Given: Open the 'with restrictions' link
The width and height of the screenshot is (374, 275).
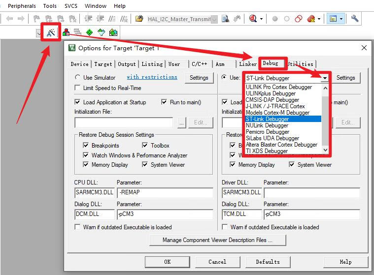Looking at the screenshot, I should coord(152,77).
